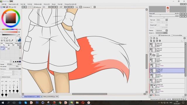Hide the highlighted Вектор7 layer
The image size is (187, 105).
tap(151, 69)
